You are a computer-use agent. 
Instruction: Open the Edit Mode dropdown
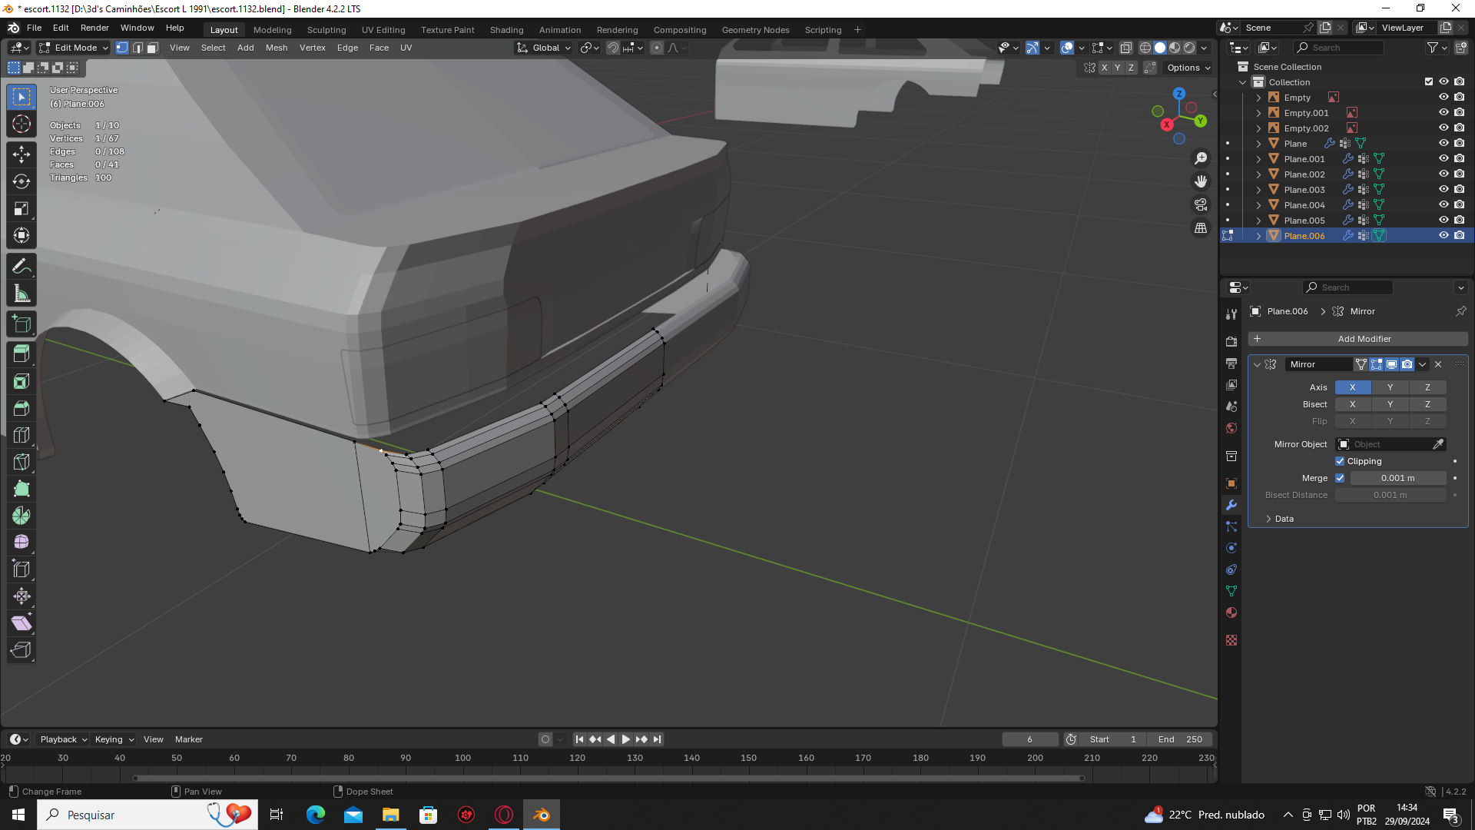coord(74,48)
